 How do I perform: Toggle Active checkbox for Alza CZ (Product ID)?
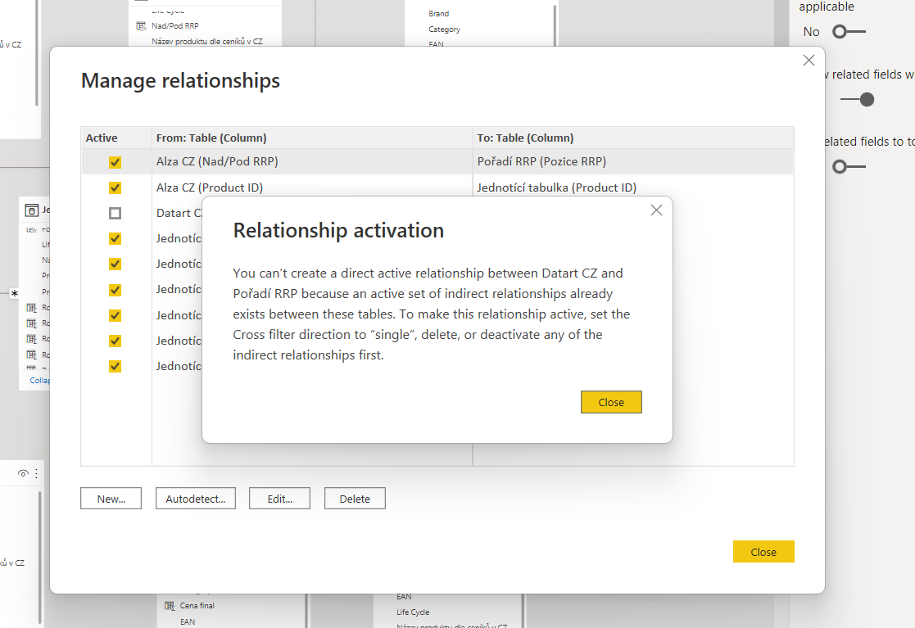115,187
